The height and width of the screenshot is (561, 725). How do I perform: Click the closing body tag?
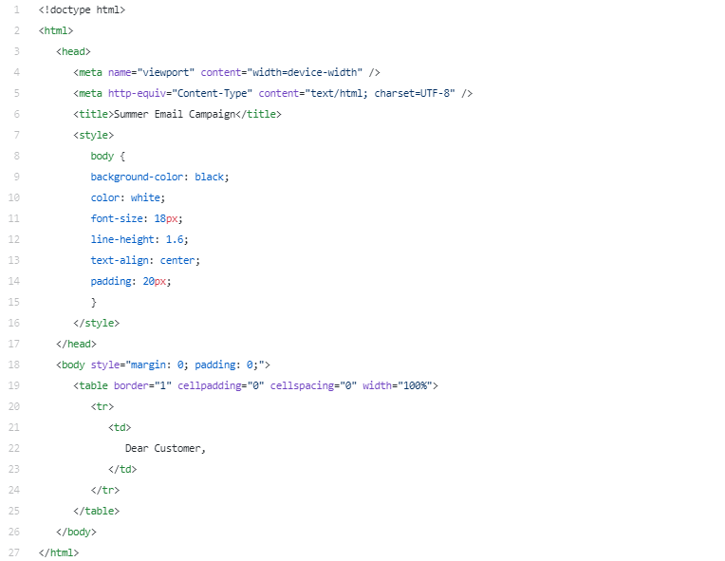pyautogui.click(x=76, y=532)
